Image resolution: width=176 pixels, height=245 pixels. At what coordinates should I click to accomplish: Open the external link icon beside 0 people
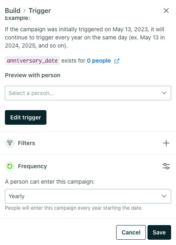click(x=117, y=61)
